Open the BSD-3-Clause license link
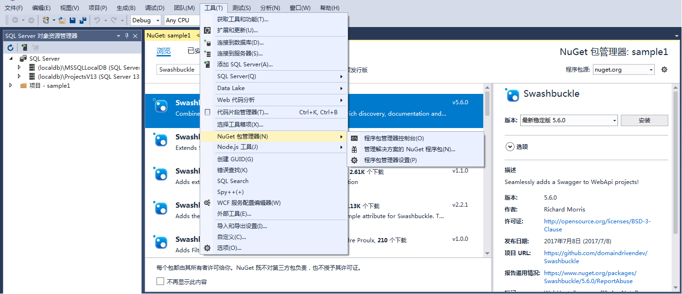The height and width of the screenshot is (294, 682). tap(597, 225)
